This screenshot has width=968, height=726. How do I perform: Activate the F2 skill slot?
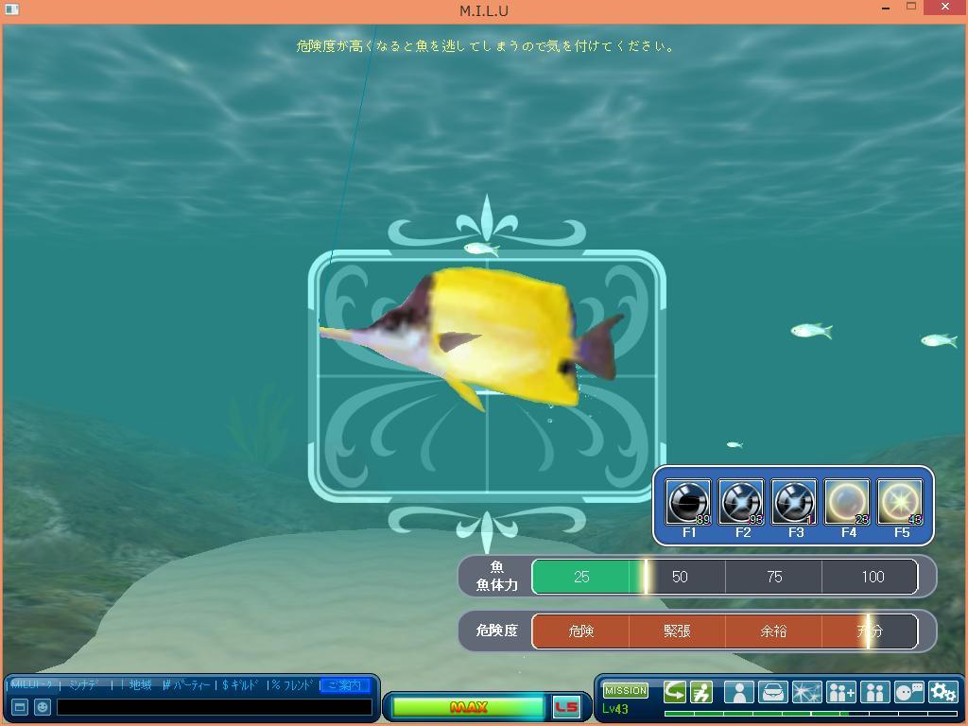click(x=741, y=501)
